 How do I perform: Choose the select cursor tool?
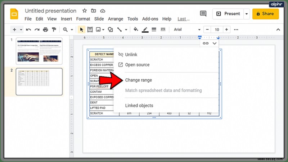pyautogui.click(x=82, y=29)
